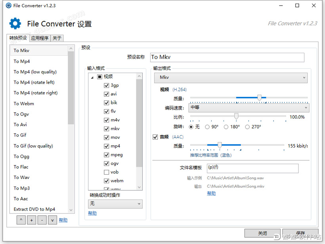325x244 pixels.
Task: Open the 转换成功时操作 dropdown
Action: pyautogui.click(x=115, y=204)
